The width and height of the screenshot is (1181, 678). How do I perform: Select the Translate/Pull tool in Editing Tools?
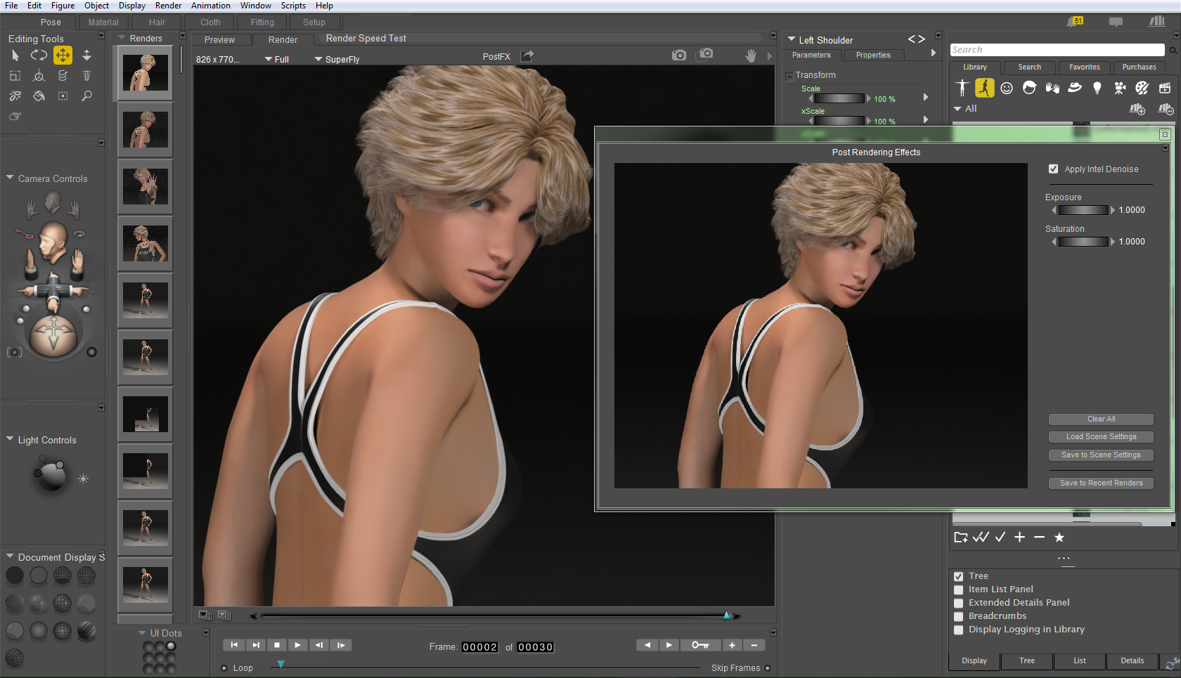tap(63, 55)
